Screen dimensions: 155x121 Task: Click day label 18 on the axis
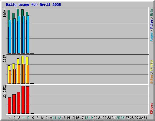(x=86, y=118)
